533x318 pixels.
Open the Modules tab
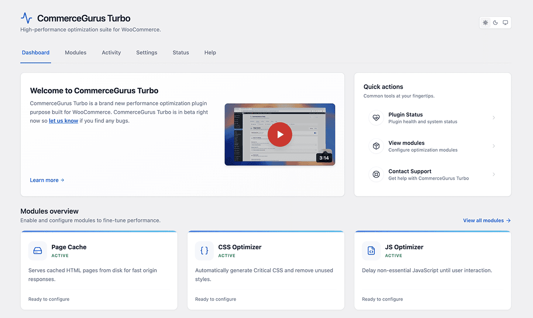pos(76,52)
